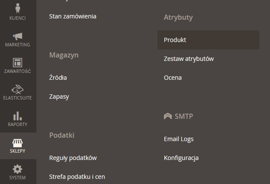Click the MARKETING sidebar label
This screenshot has height=184, width=270.
(18, 45)
